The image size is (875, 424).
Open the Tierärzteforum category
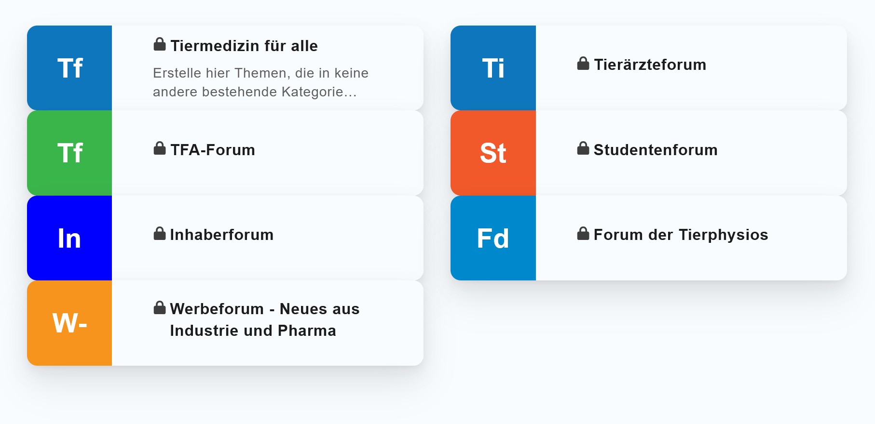click(650, 65)
